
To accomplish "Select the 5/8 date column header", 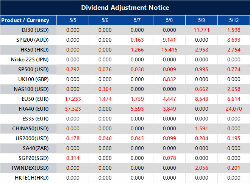I will pos(169,20).
